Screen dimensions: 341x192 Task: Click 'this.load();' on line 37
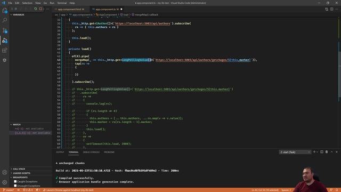[82, 38]
